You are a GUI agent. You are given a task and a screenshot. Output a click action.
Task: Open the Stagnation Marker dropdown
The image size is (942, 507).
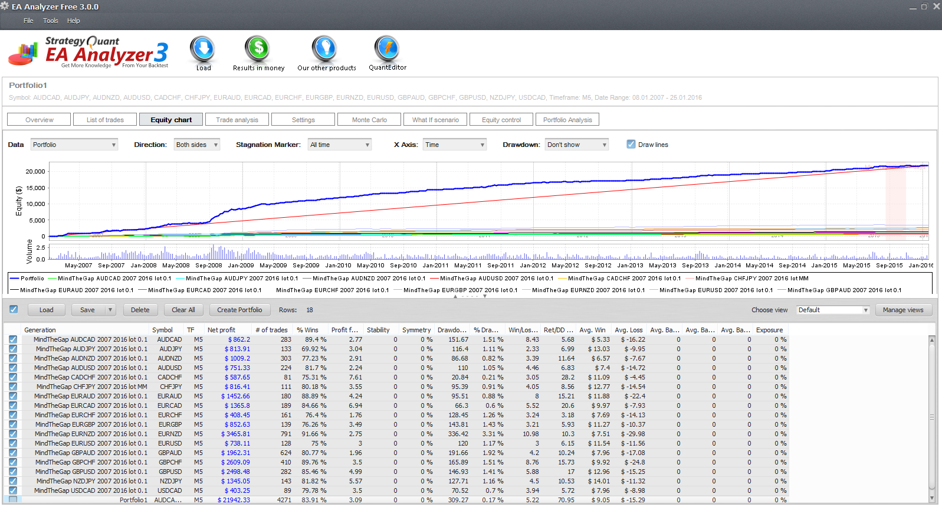(x=340, y=145)
